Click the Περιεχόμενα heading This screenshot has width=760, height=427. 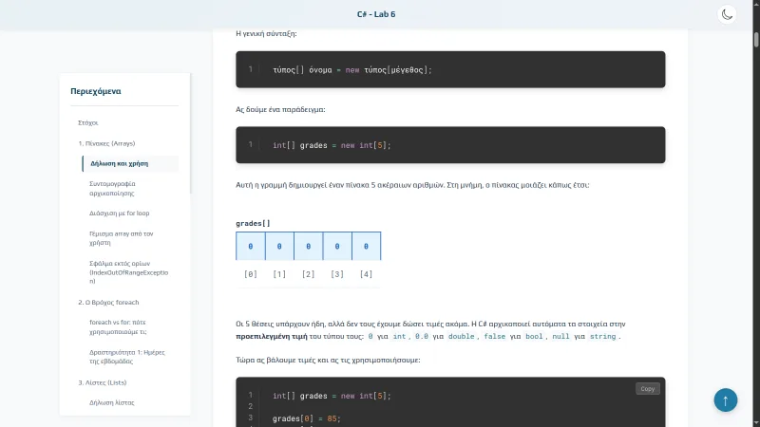point(96,91)
